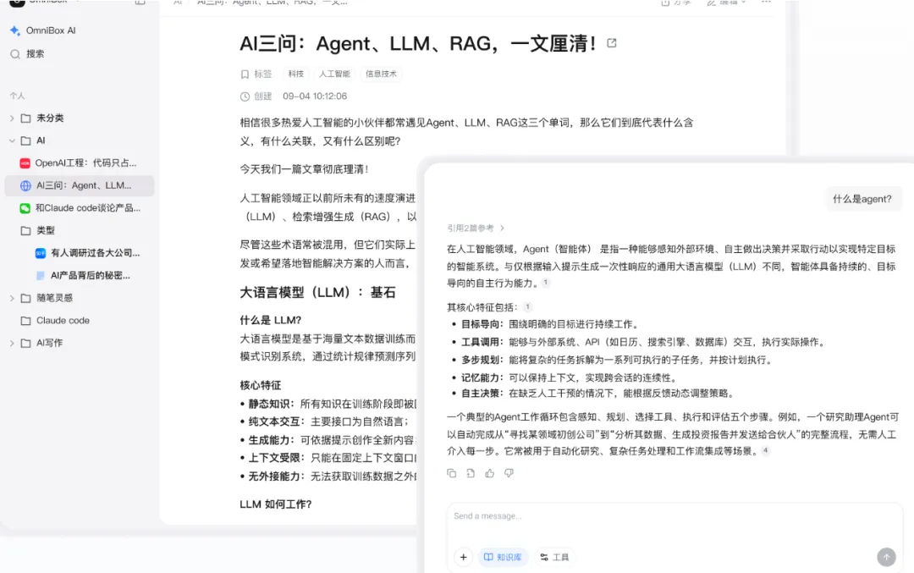Click the plus attachment button in chat
The height and width of the screenshot is (573, 914).
tap(463, 557)
